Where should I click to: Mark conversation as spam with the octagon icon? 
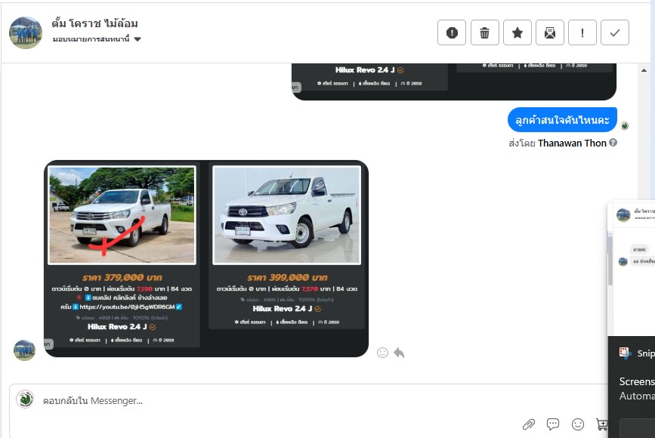tap(452, 32)
